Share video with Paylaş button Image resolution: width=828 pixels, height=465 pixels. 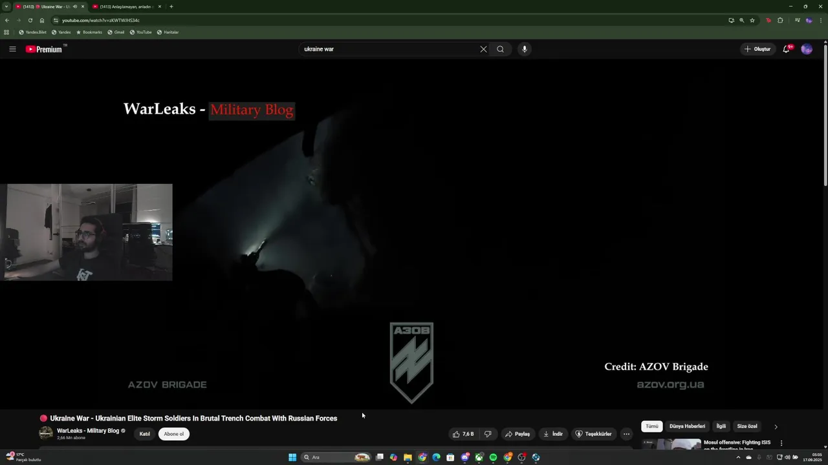(517, 434)
